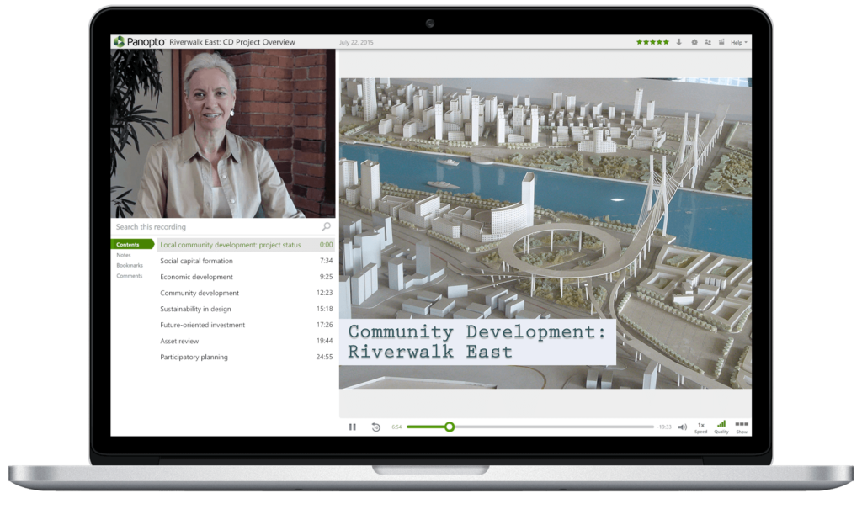
Task: Open the video Quality selector
Action: coord(721,427)
